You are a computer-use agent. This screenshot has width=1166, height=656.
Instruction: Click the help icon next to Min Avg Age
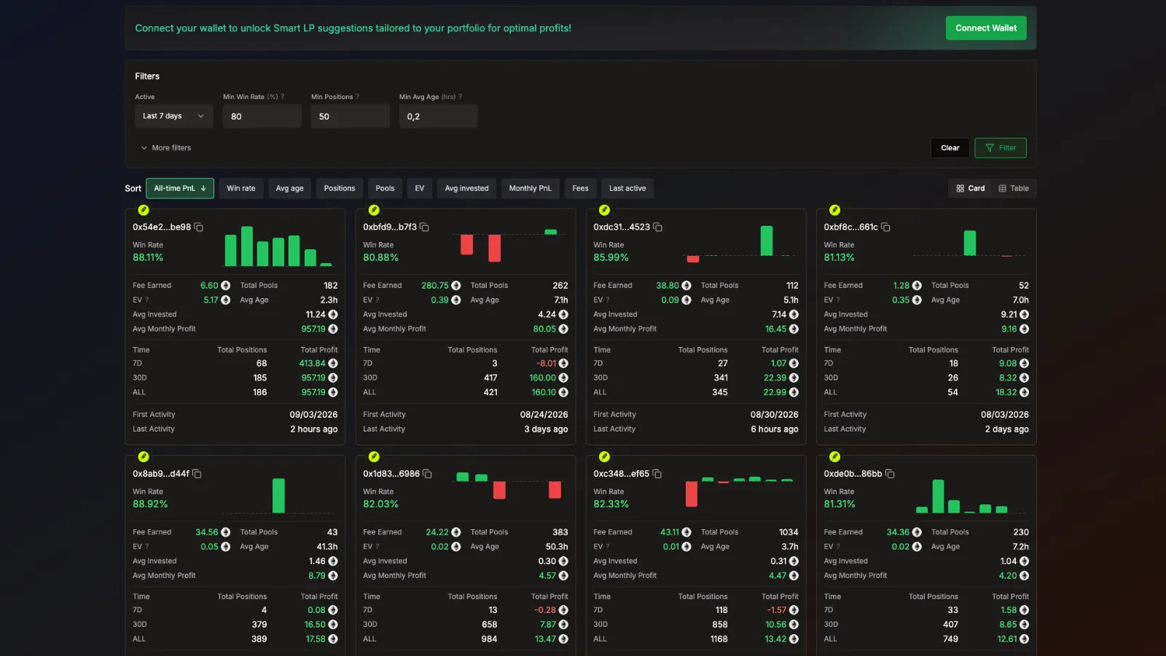(460, 97)
